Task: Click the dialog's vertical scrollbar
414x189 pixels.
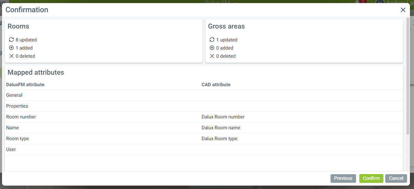Action: click(408, 76)
